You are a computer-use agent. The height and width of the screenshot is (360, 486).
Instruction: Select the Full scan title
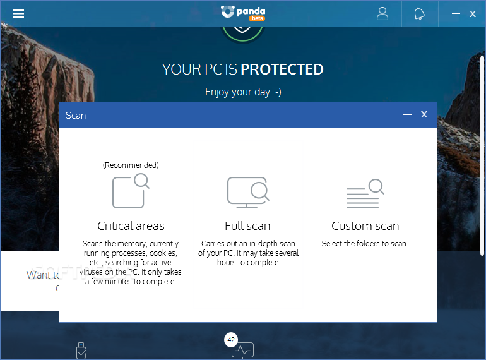[247, 225]
